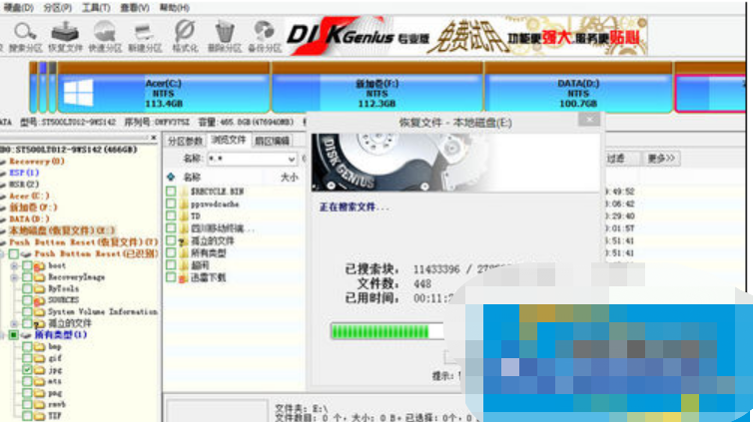Click the 删除分区 delete partition icon
The image size is (754, 422).
click(x=224, y=36)
